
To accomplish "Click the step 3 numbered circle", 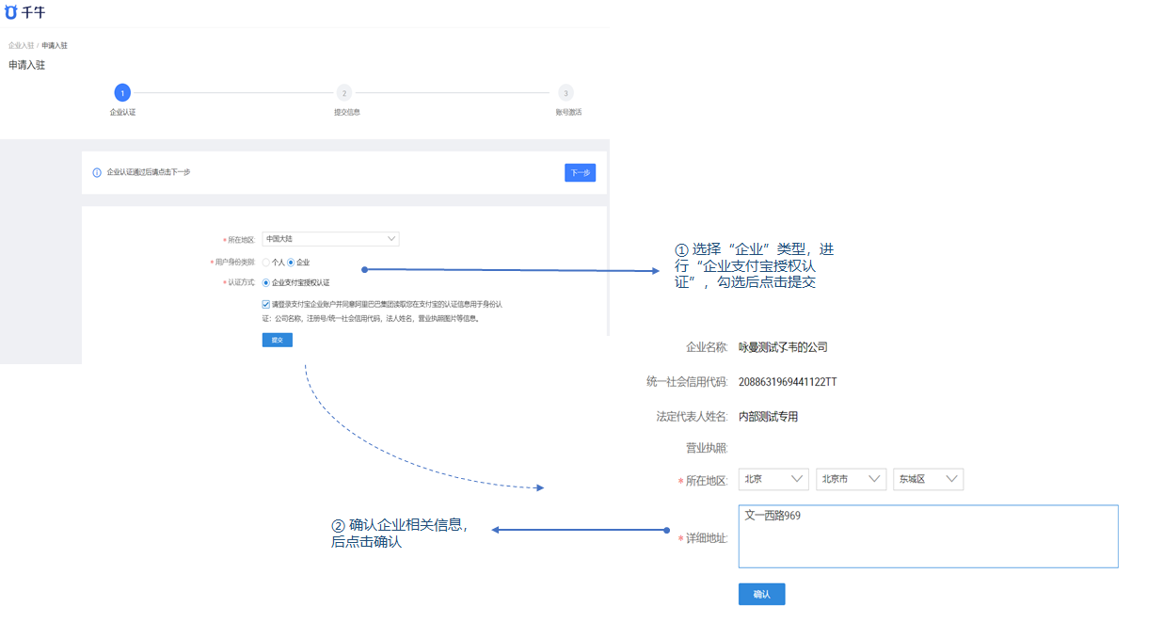I will point(566,92).
